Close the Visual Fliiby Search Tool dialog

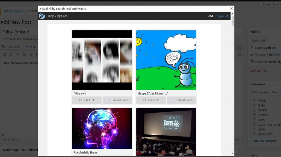tap(231, 8)
